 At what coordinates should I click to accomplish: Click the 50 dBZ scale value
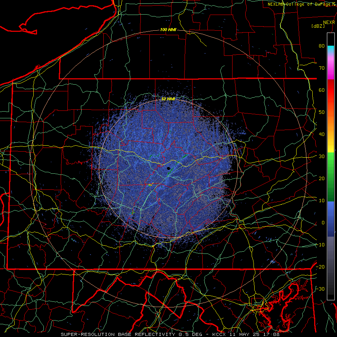click(322, 112)
